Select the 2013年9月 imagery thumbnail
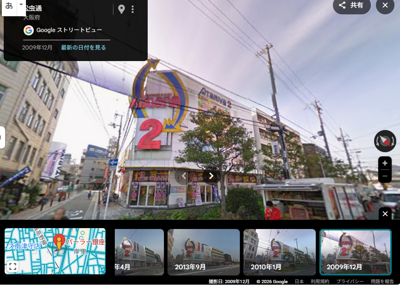This screenshot has width=400, height=285. [204, 252]
